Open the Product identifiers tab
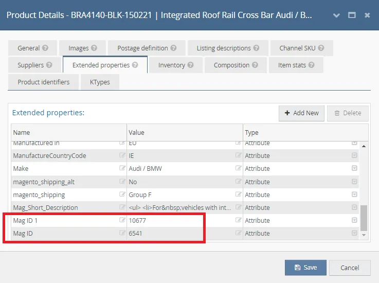 point(44,82)
